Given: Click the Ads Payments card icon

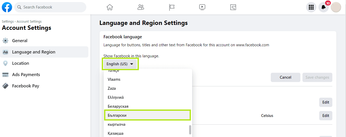Looking at the screenshot, I should (x=5, y=75).
